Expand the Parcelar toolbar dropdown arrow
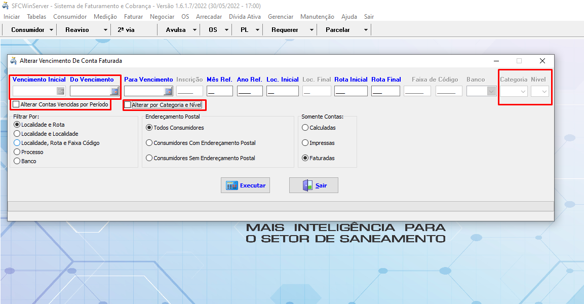The width and height of the screenshot is (584, 304). click(x=366, y=30)
